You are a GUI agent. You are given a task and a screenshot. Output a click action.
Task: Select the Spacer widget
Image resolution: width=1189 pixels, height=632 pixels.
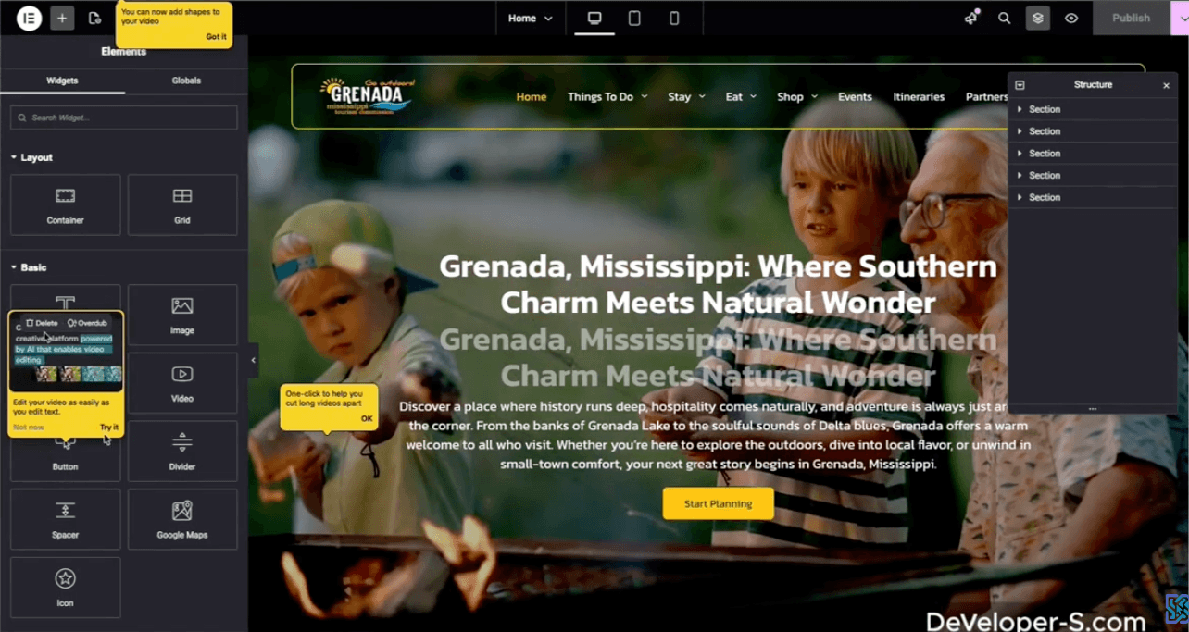pyautogui.click(x=65, y=518)
